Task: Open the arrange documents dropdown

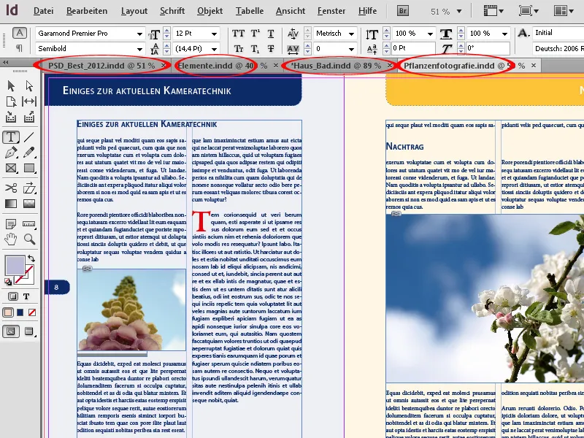Action: coord(564,11)
